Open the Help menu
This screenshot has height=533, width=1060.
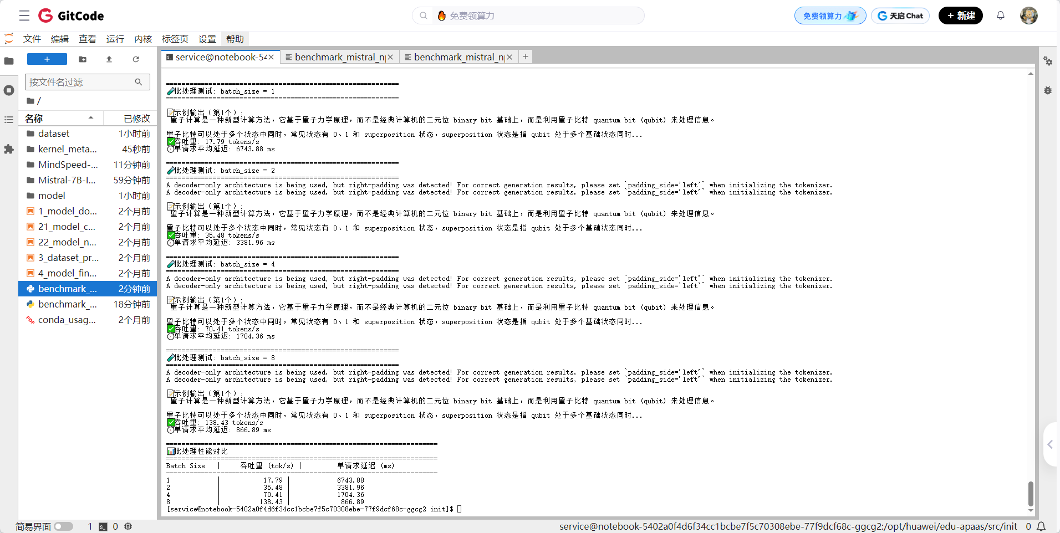[x=235, y=39]
